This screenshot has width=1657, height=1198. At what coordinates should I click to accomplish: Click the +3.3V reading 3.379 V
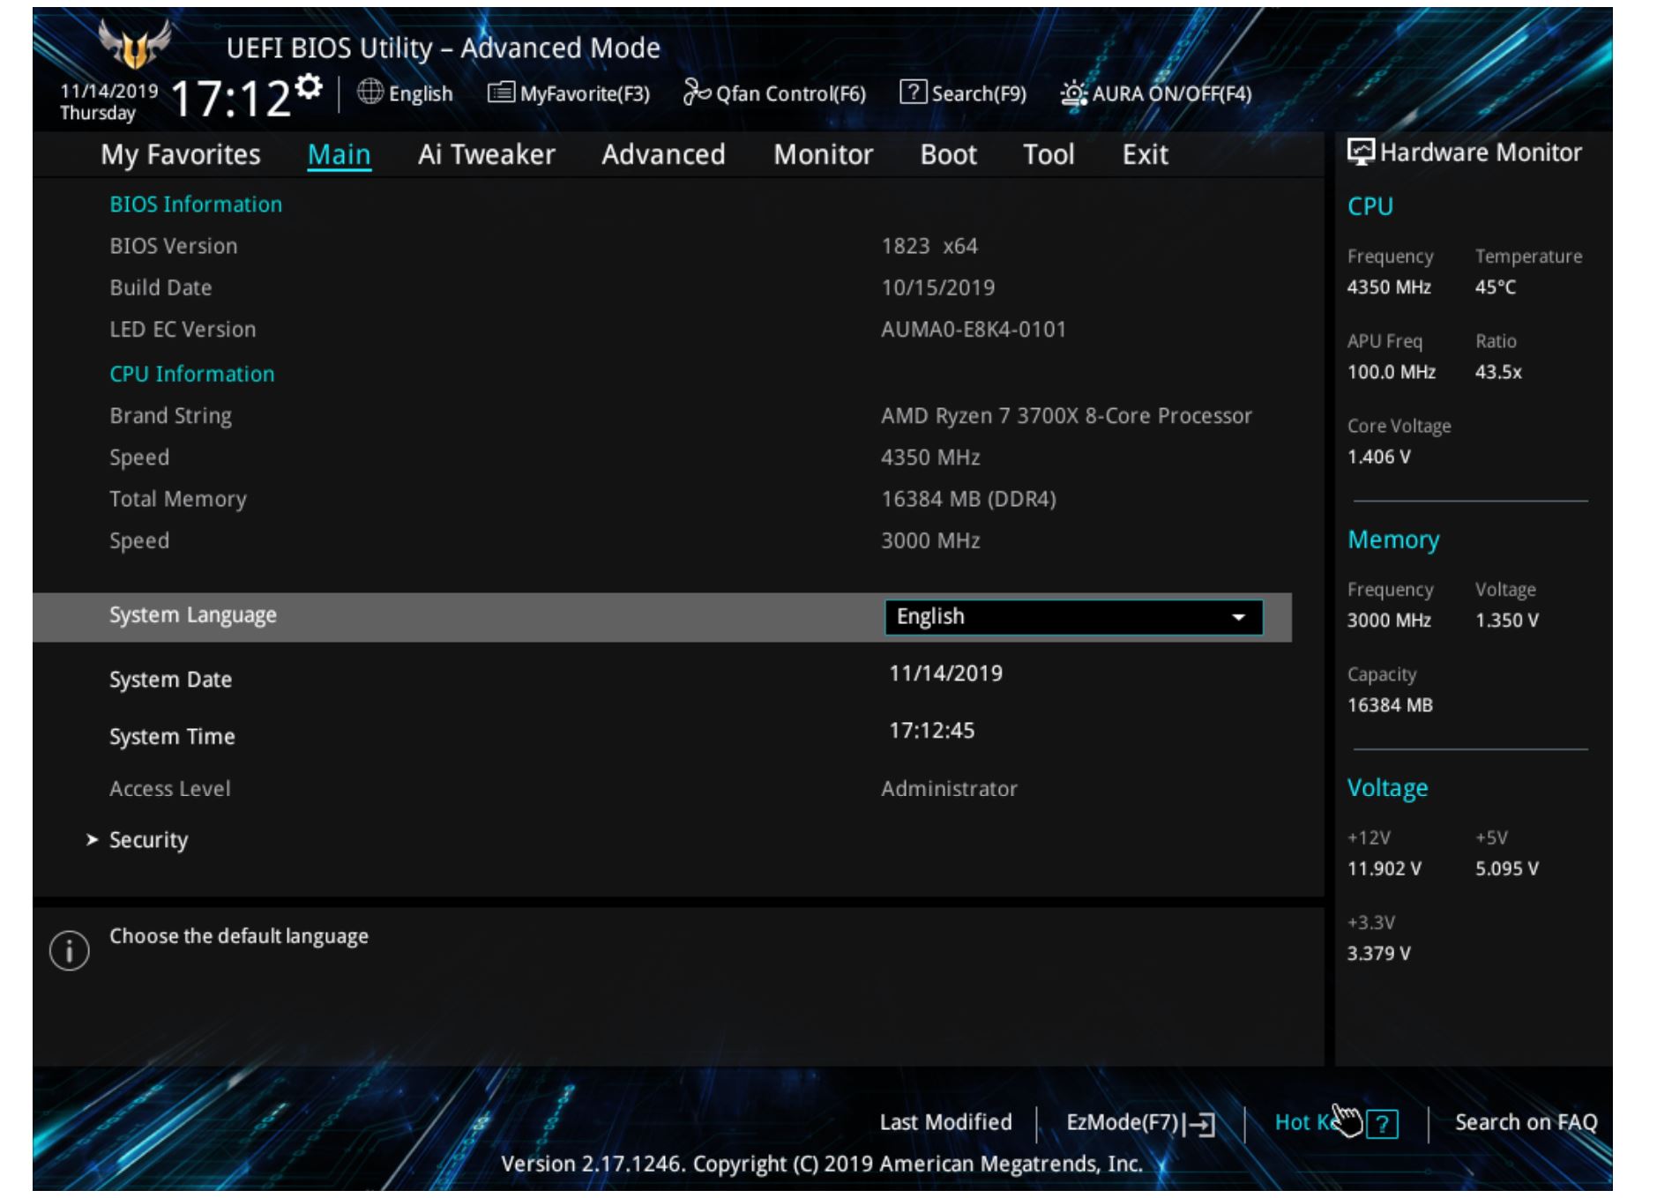coord(1378,954)
